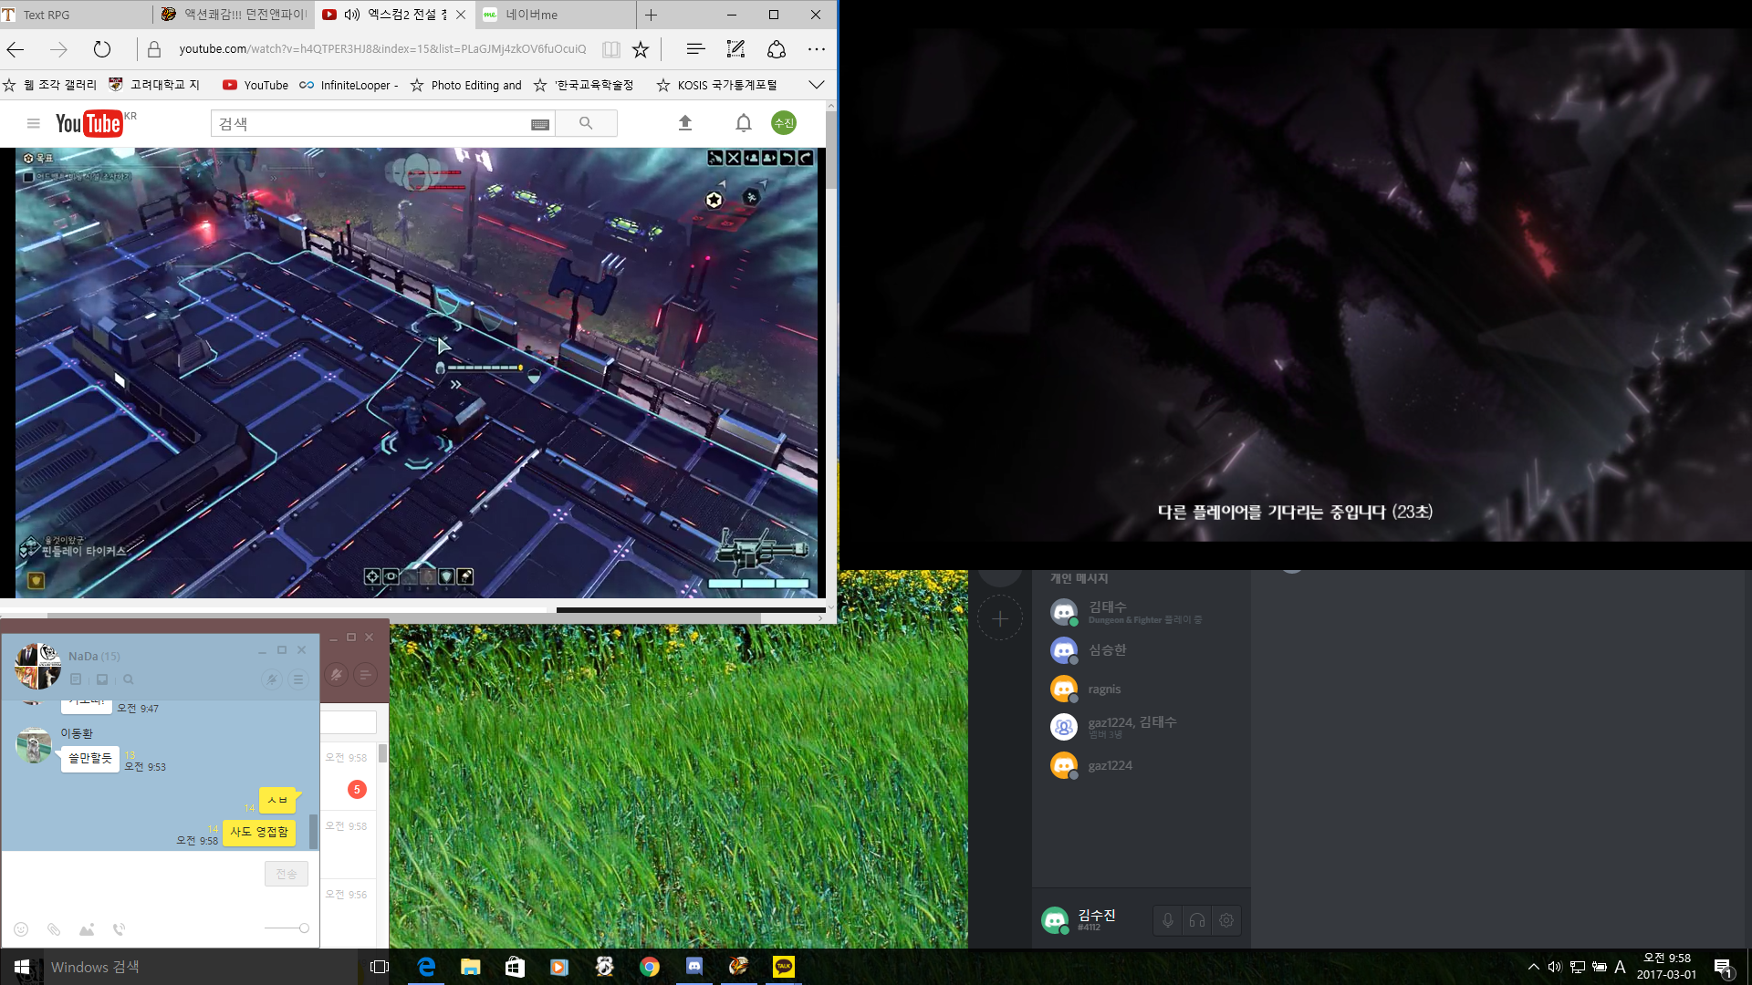
Task: Open Discord user settings gear
Action: 1226,921
